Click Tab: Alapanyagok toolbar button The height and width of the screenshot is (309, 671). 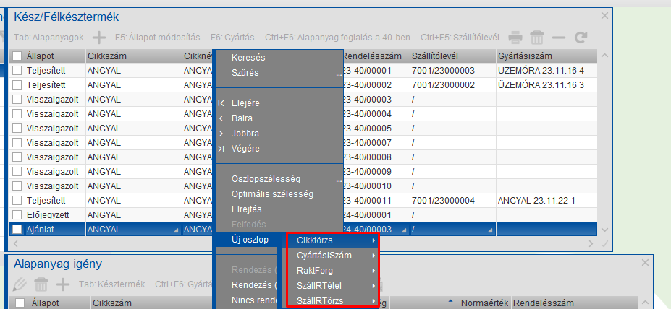pyautogui.click(x=48, y=38)
